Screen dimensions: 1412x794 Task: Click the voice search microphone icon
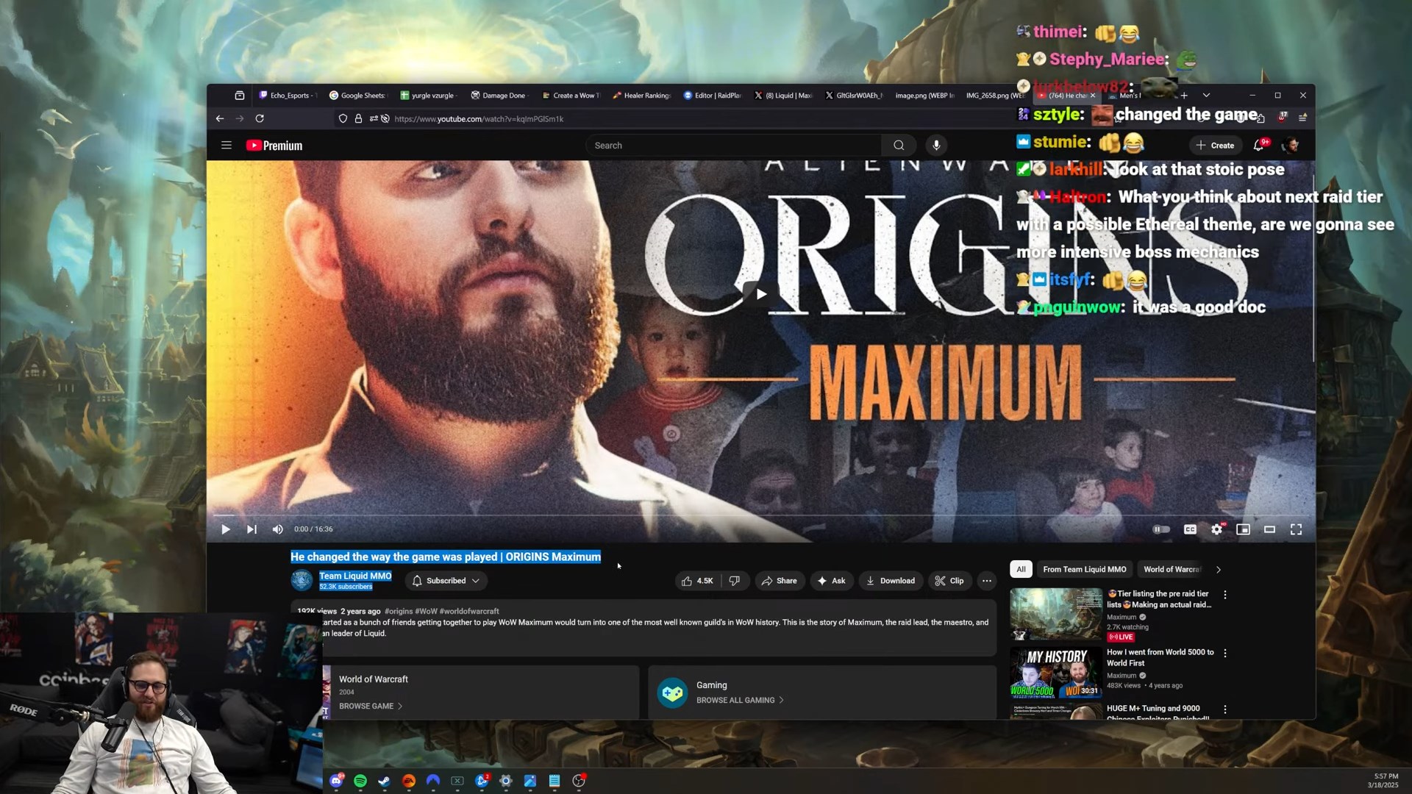point(936,146)
